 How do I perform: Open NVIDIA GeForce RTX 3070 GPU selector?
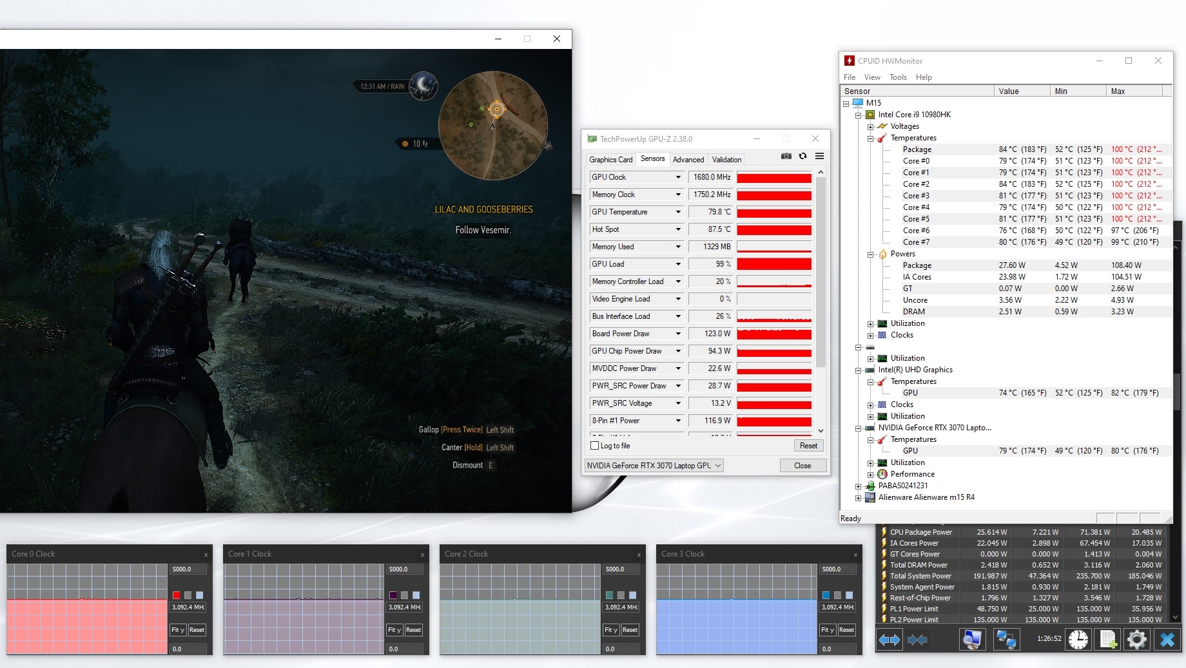(654, 465)
